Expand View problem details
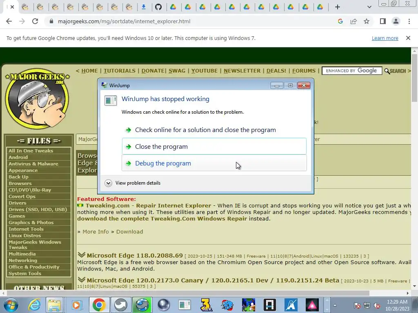 [x=133, y=183]
